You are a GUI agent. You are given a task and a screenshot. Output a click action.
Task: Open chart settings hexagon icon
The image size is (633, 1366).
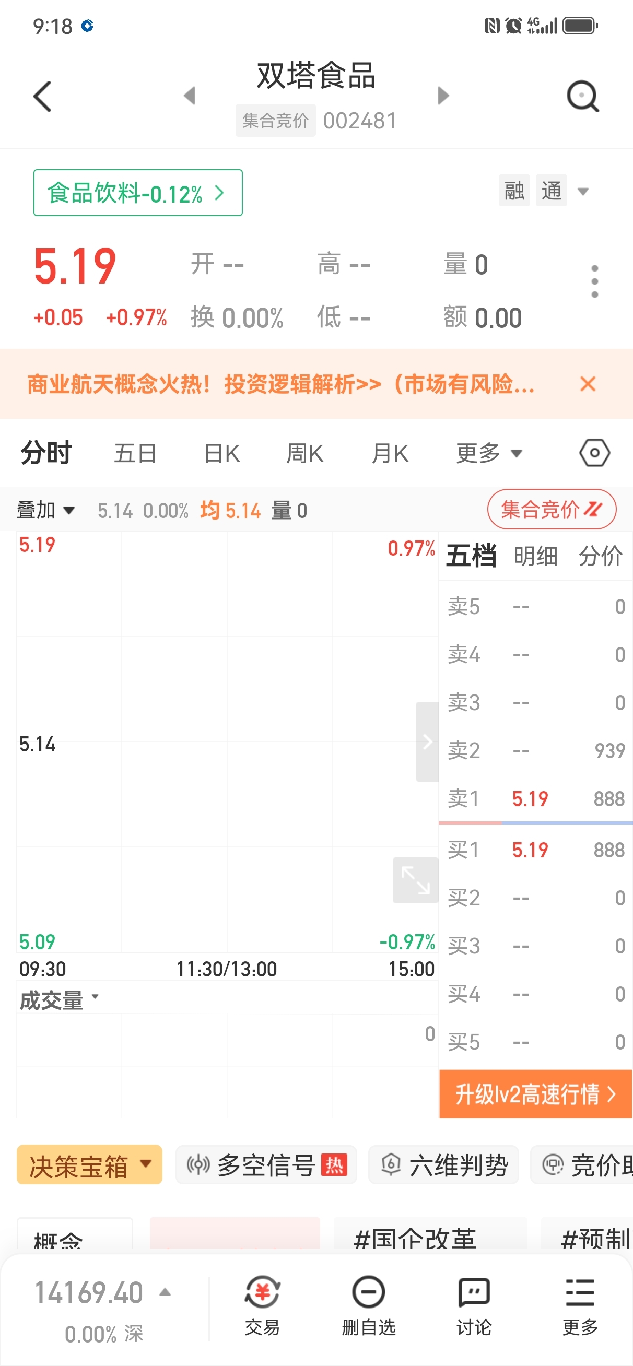tap(594, 453)
